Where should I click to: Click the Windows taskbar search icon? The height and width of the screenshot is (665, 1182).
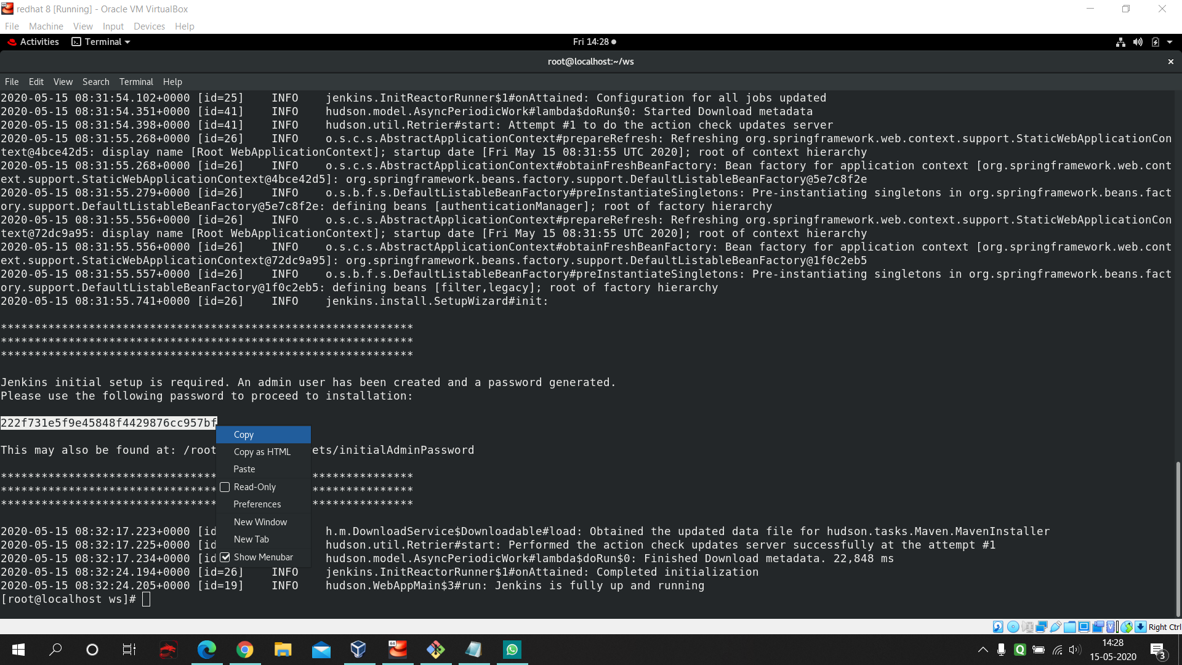coord(55,650)
